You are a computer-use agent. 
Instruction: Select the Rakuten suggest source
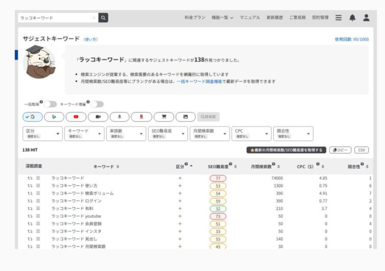(x=142, y=117)
